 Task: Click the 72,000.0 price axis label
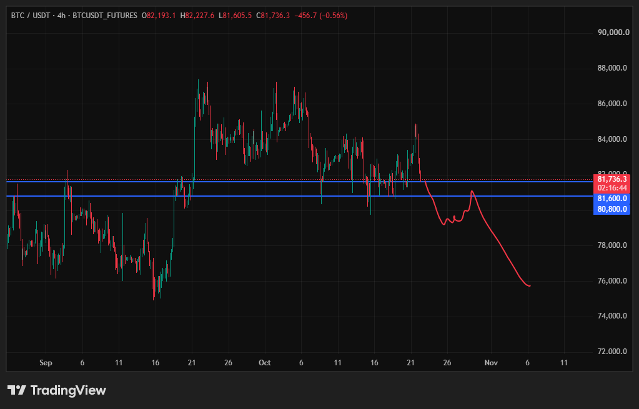(x=612, y=351)
